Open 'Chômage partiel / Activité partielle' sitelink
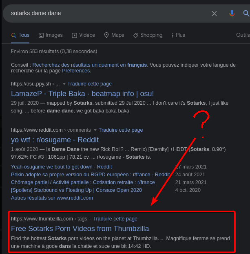The width and height of the screenshot is (250, 254). 83,182
